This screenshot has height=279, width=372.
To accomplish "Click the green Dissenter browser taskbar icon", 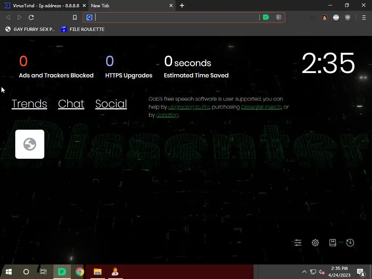I will pos(62,272).
